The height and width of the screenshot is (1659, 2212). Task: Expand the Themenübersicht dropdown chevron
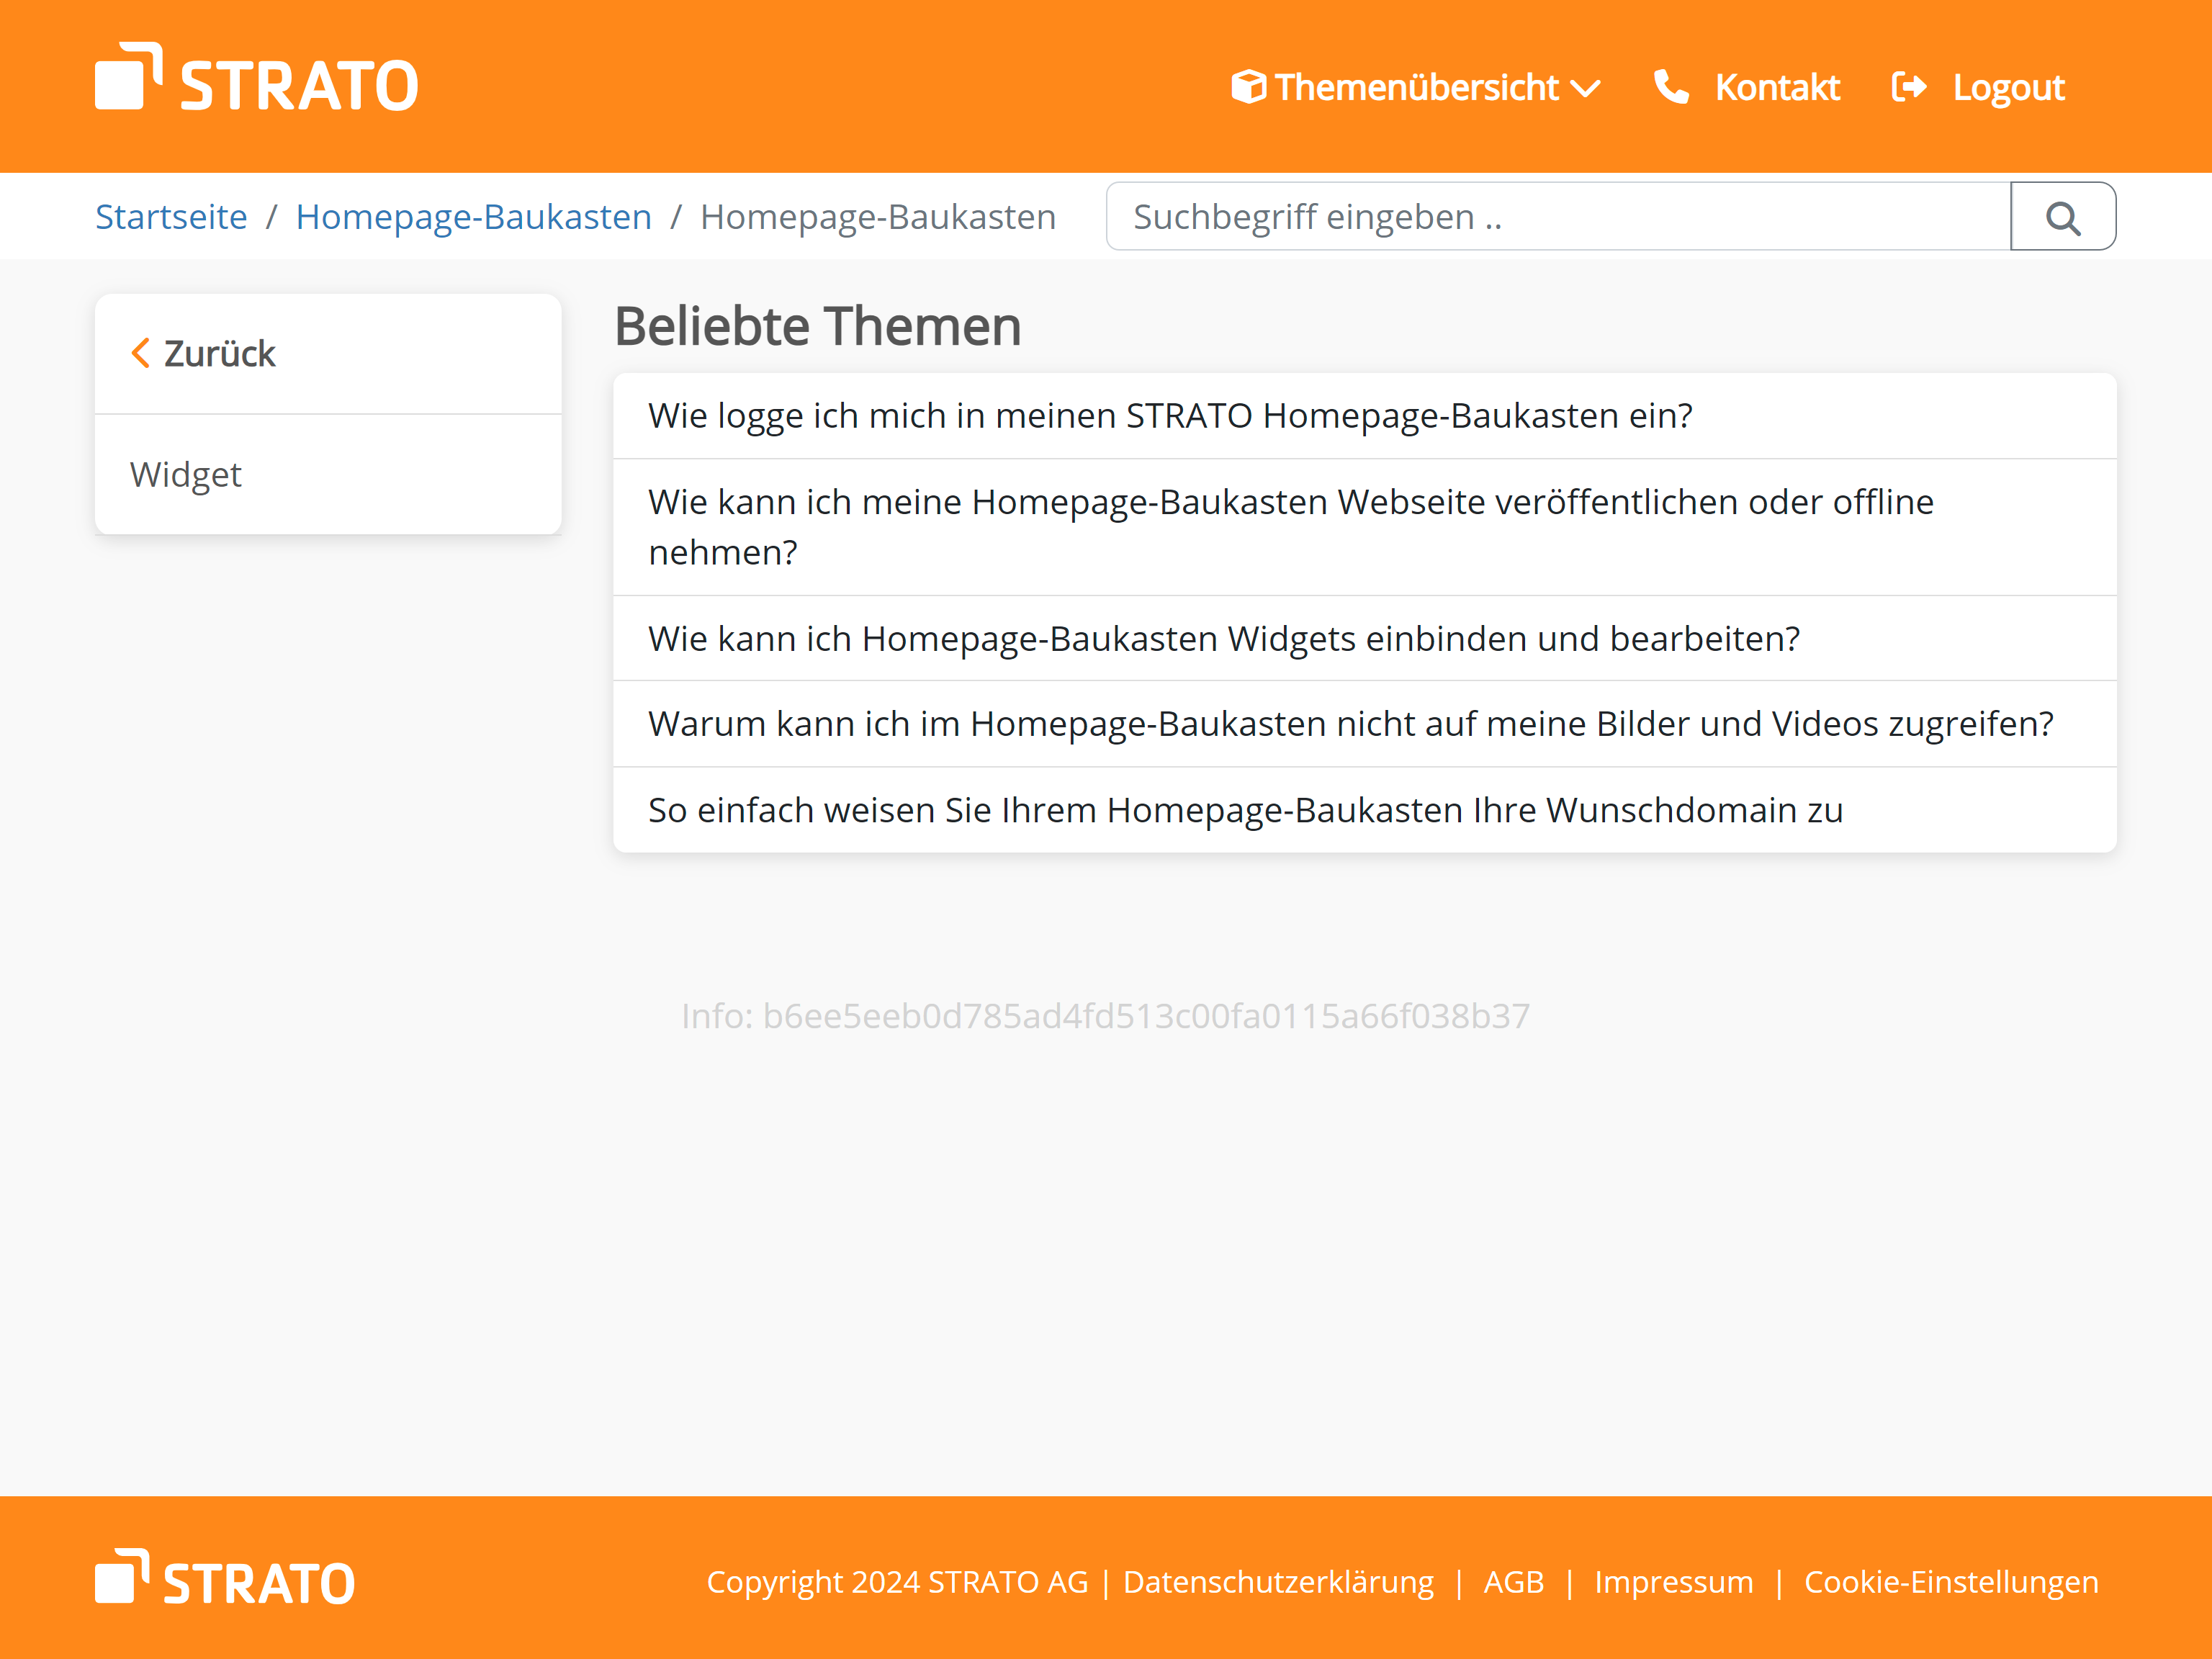(x=1585, y=89)
